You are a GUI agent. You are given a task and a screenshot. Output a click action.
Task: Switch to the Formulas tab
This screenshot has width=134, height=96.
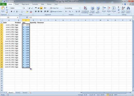tap(35, 4)
